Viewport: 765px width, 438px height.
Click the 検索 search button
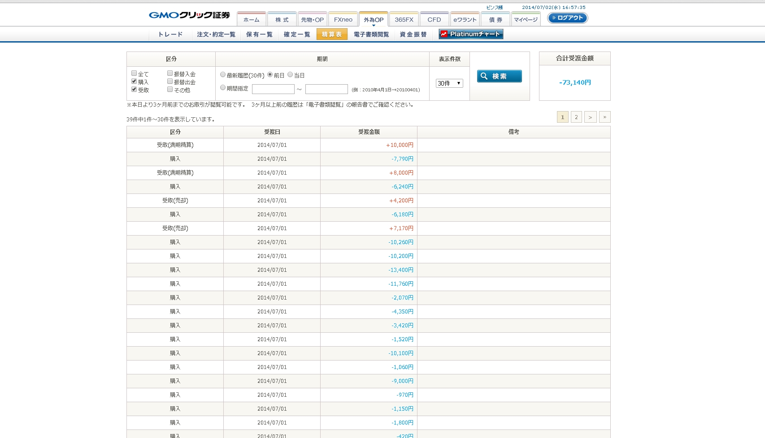pyautogui.click(x=500, y=76)
